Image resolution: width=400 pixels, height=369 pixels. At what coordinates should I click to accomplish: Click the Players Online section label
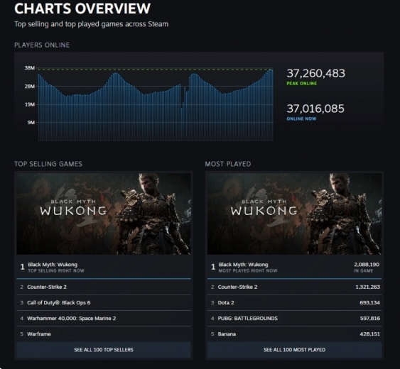pyautogui.click(x=42, y=45)
